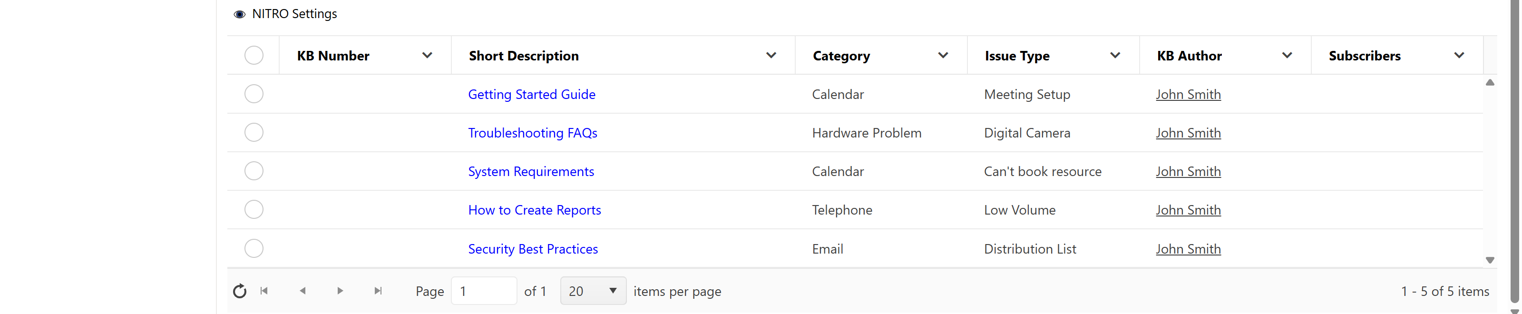1522x314 pixels.
Task: Click the refresh grid icon
Action: 239,291
